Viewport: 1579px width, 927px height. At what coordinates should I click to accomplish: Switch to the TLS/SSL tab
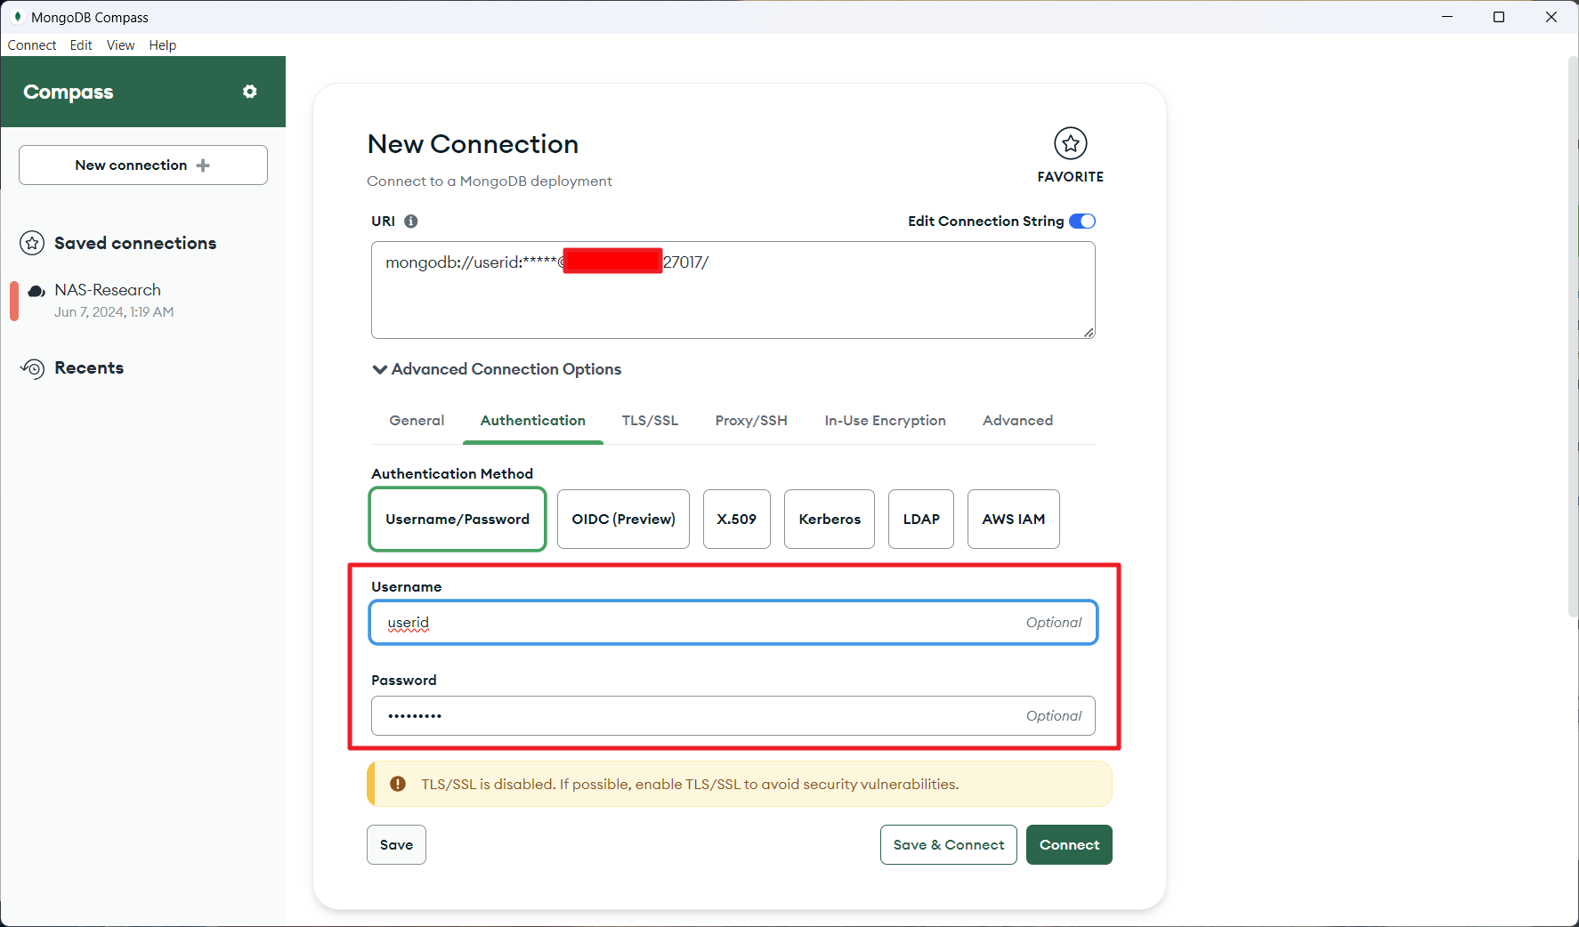pyautogui.click(x=650, y=421)
